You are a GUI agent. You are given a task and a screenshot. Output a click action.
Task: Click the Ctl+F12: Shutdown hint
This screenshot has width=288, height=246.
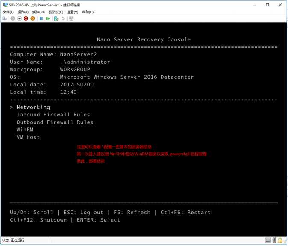[x=38, y=220]
